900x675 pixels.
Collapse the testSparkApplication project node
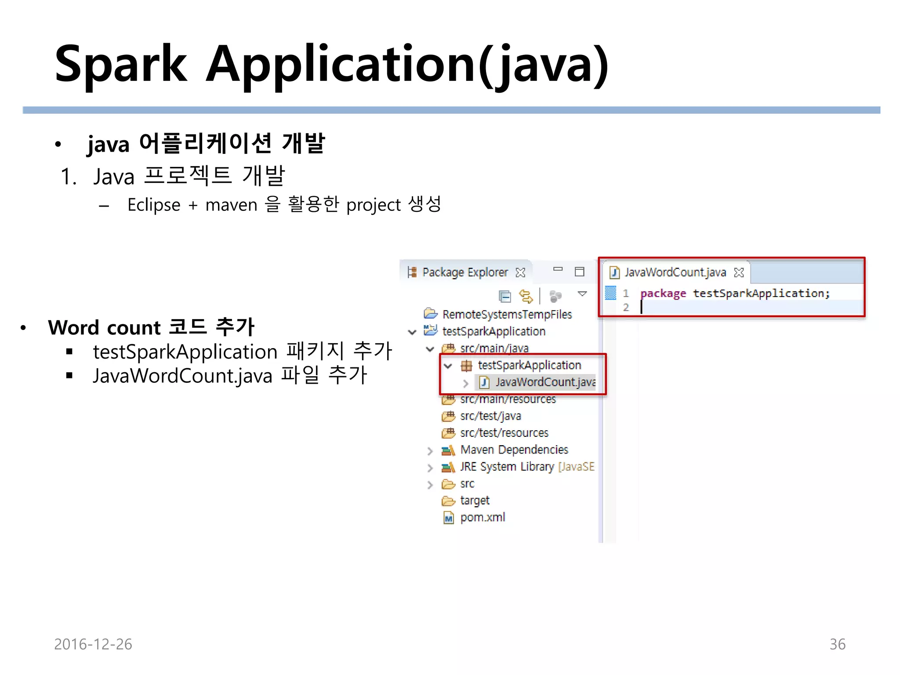click(412, 332)
